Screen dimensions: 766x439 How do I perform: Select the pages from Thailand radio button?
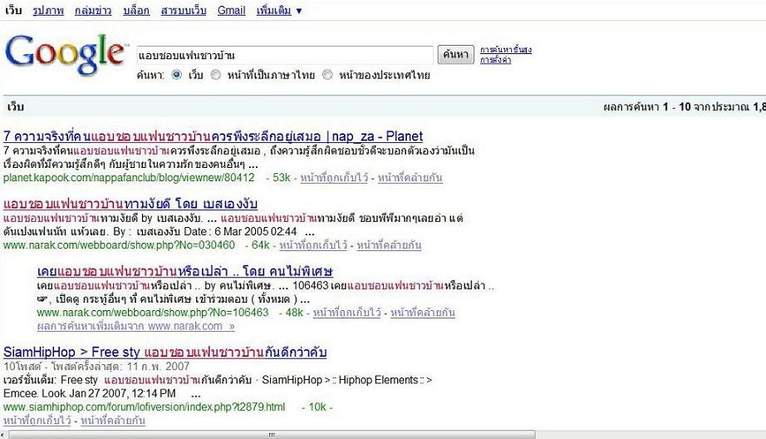point(327,75)
